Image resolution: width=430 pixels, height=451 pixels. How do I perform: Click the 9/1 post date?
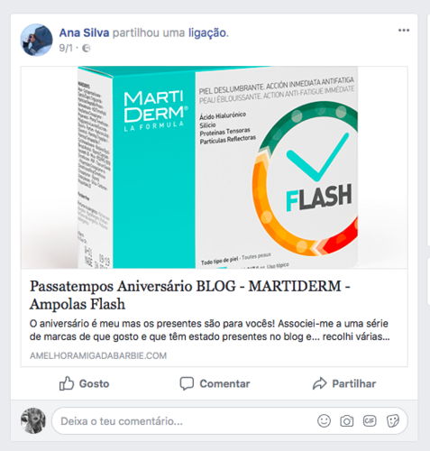(66, 48)
